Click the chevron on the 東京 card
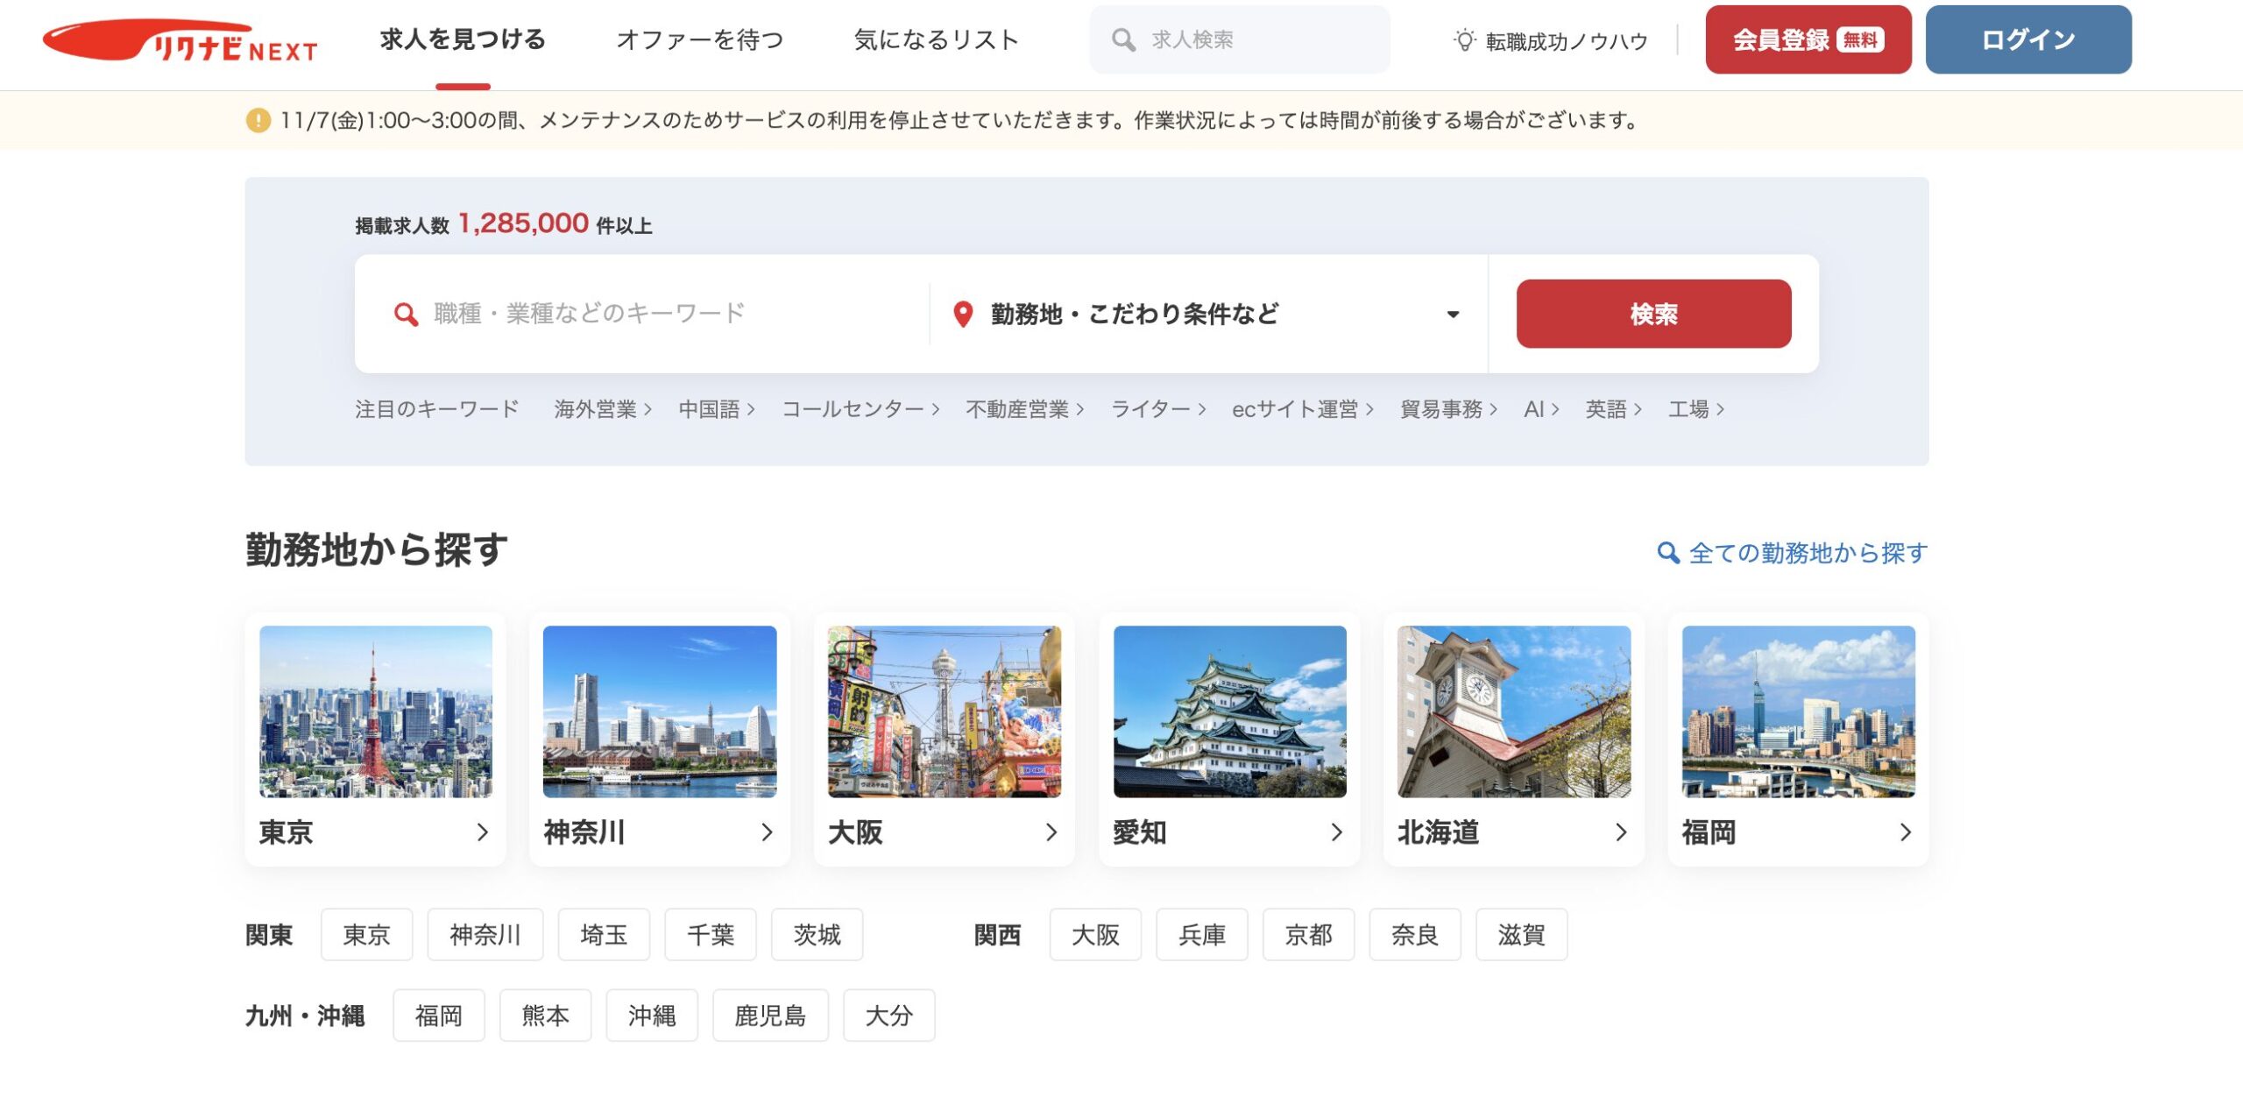 tap(483, 834)
